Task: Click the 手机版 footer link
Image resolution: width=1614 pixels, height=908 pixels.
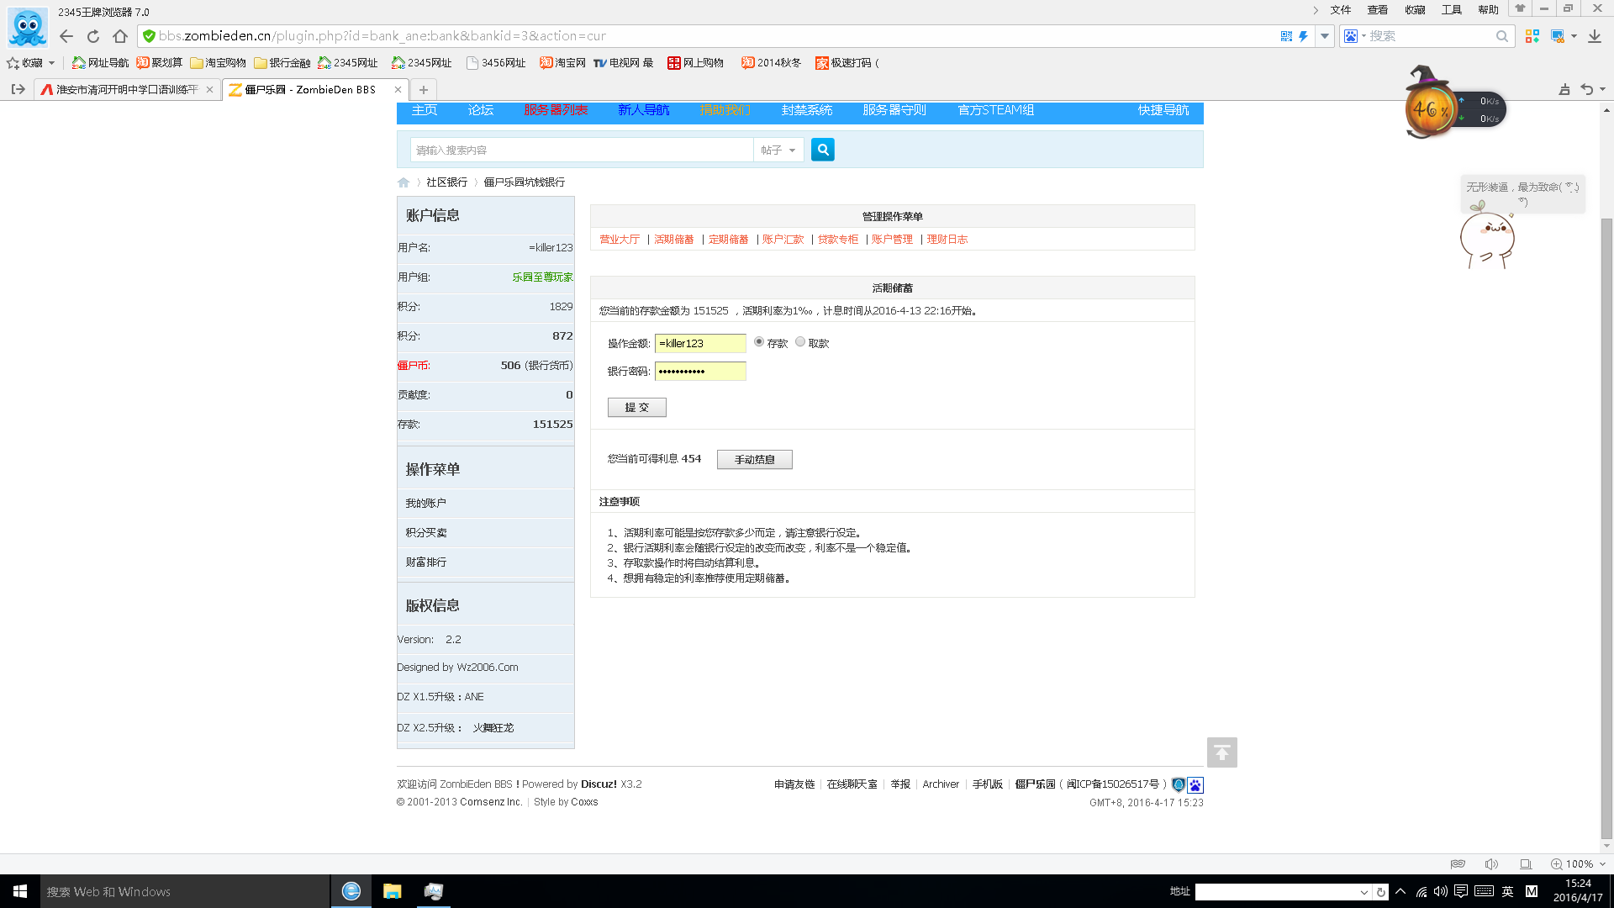Action: pos(988,784)
